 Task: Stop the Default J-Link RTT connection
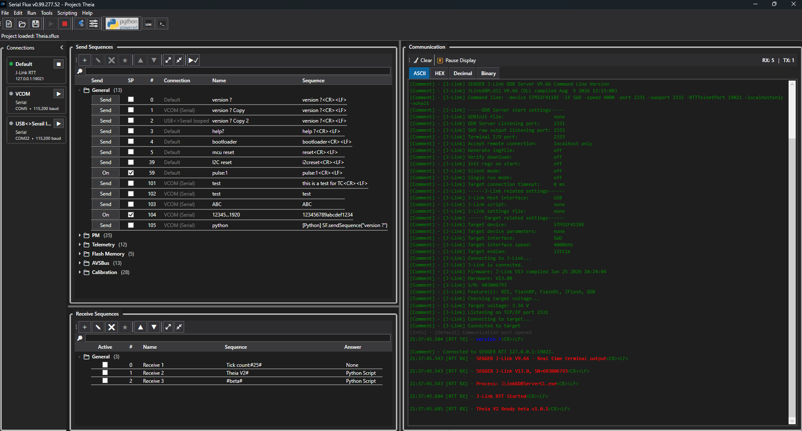[59, 64]
